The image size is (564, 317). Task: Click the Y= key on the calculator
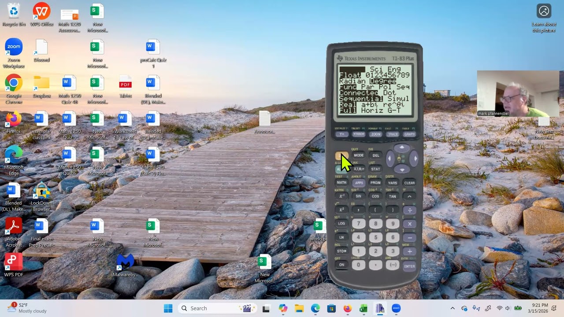341,134
